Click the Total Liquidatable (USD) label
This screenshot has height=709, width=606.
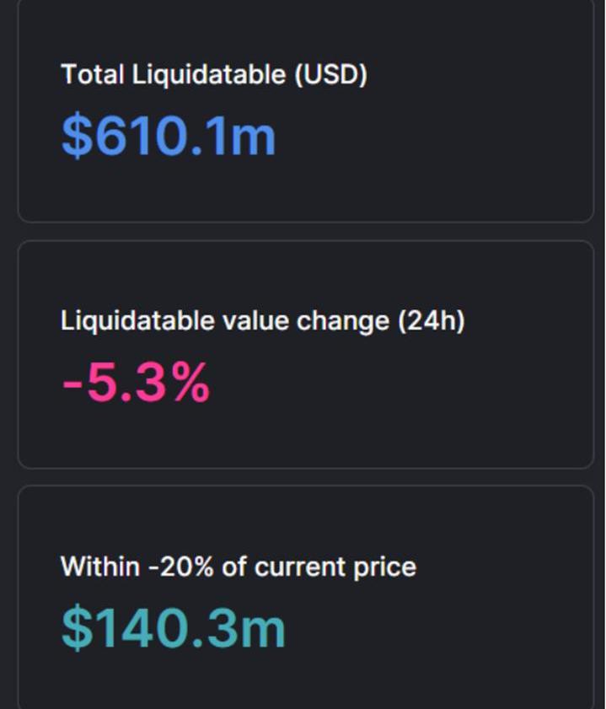[214, 74]
